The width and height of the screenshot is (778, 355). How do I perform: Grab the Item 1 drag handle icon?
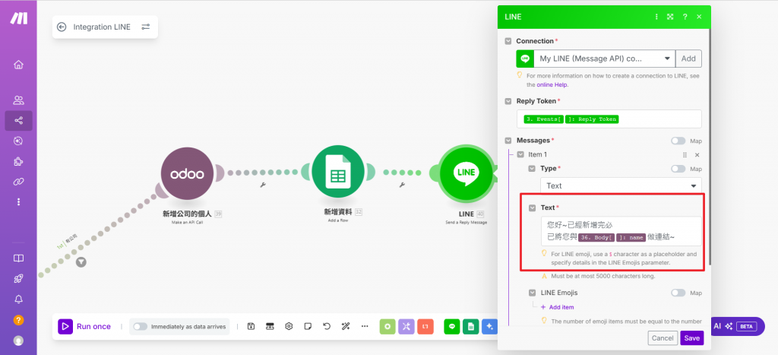tap(685, 155)
